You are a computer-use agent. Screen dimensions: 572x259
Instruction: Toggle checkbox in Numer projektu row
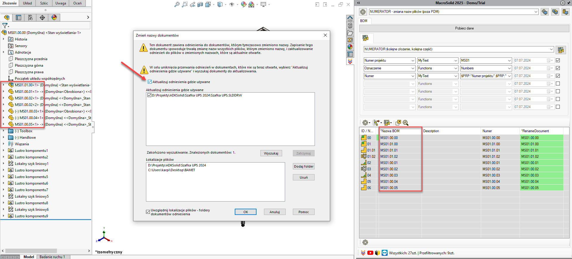pos(558,60)
